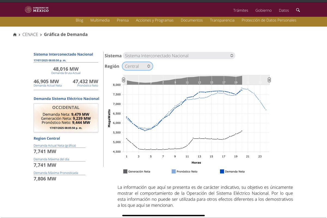
Task: Click the home icon in the breadcrumb
Action: point(15,34)
